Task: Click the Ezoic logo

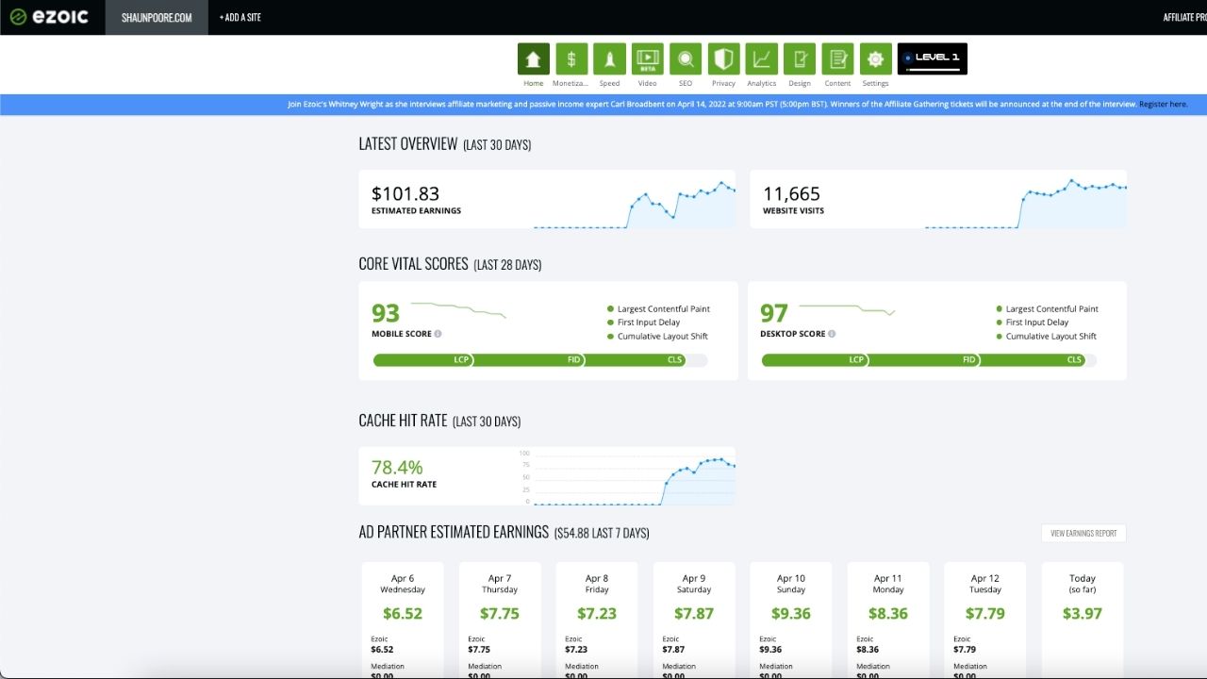Action: tap(49, 17)
